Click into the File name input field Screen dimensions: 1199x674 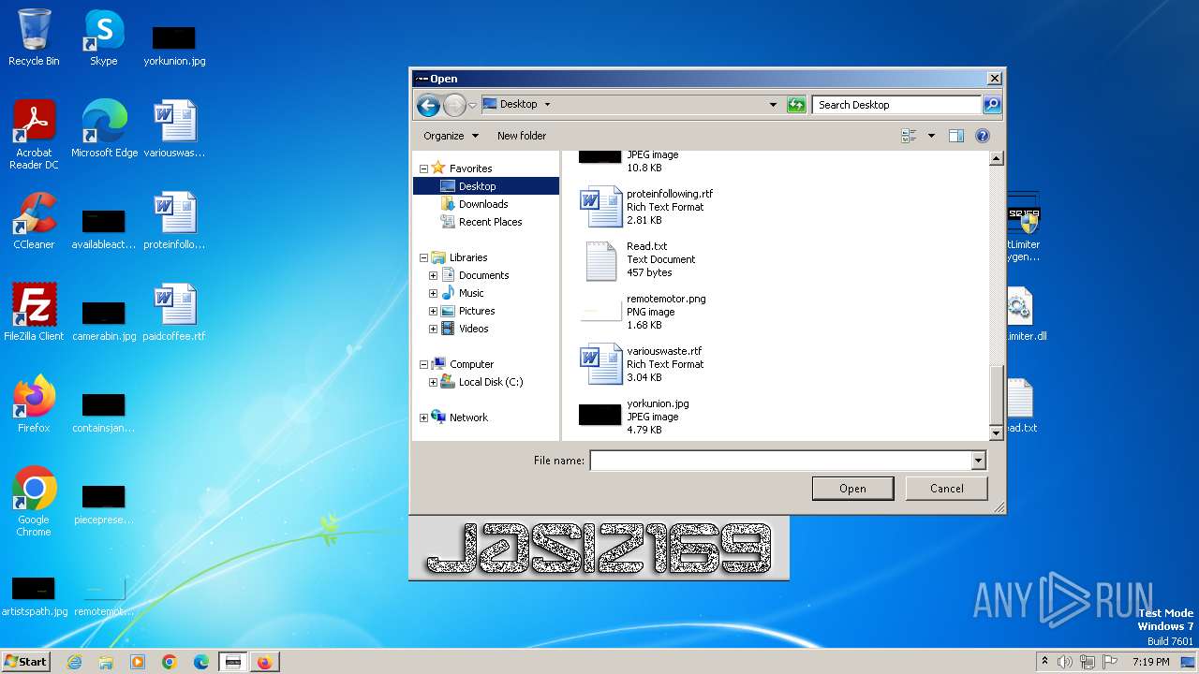tap(780, 461)
